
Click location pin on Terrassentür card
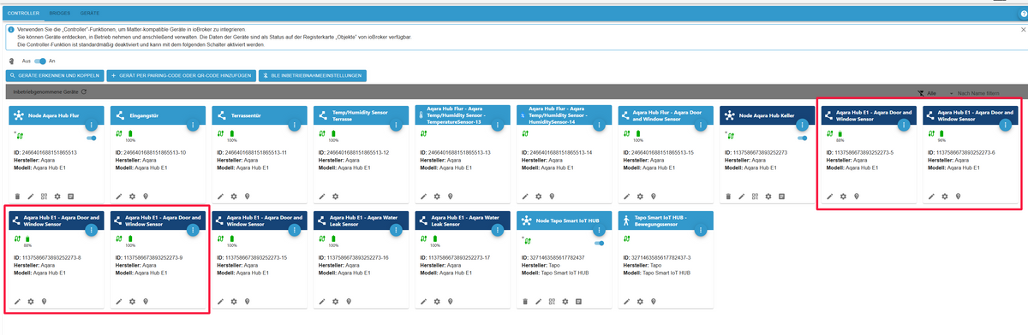click(x=248, y=196)
